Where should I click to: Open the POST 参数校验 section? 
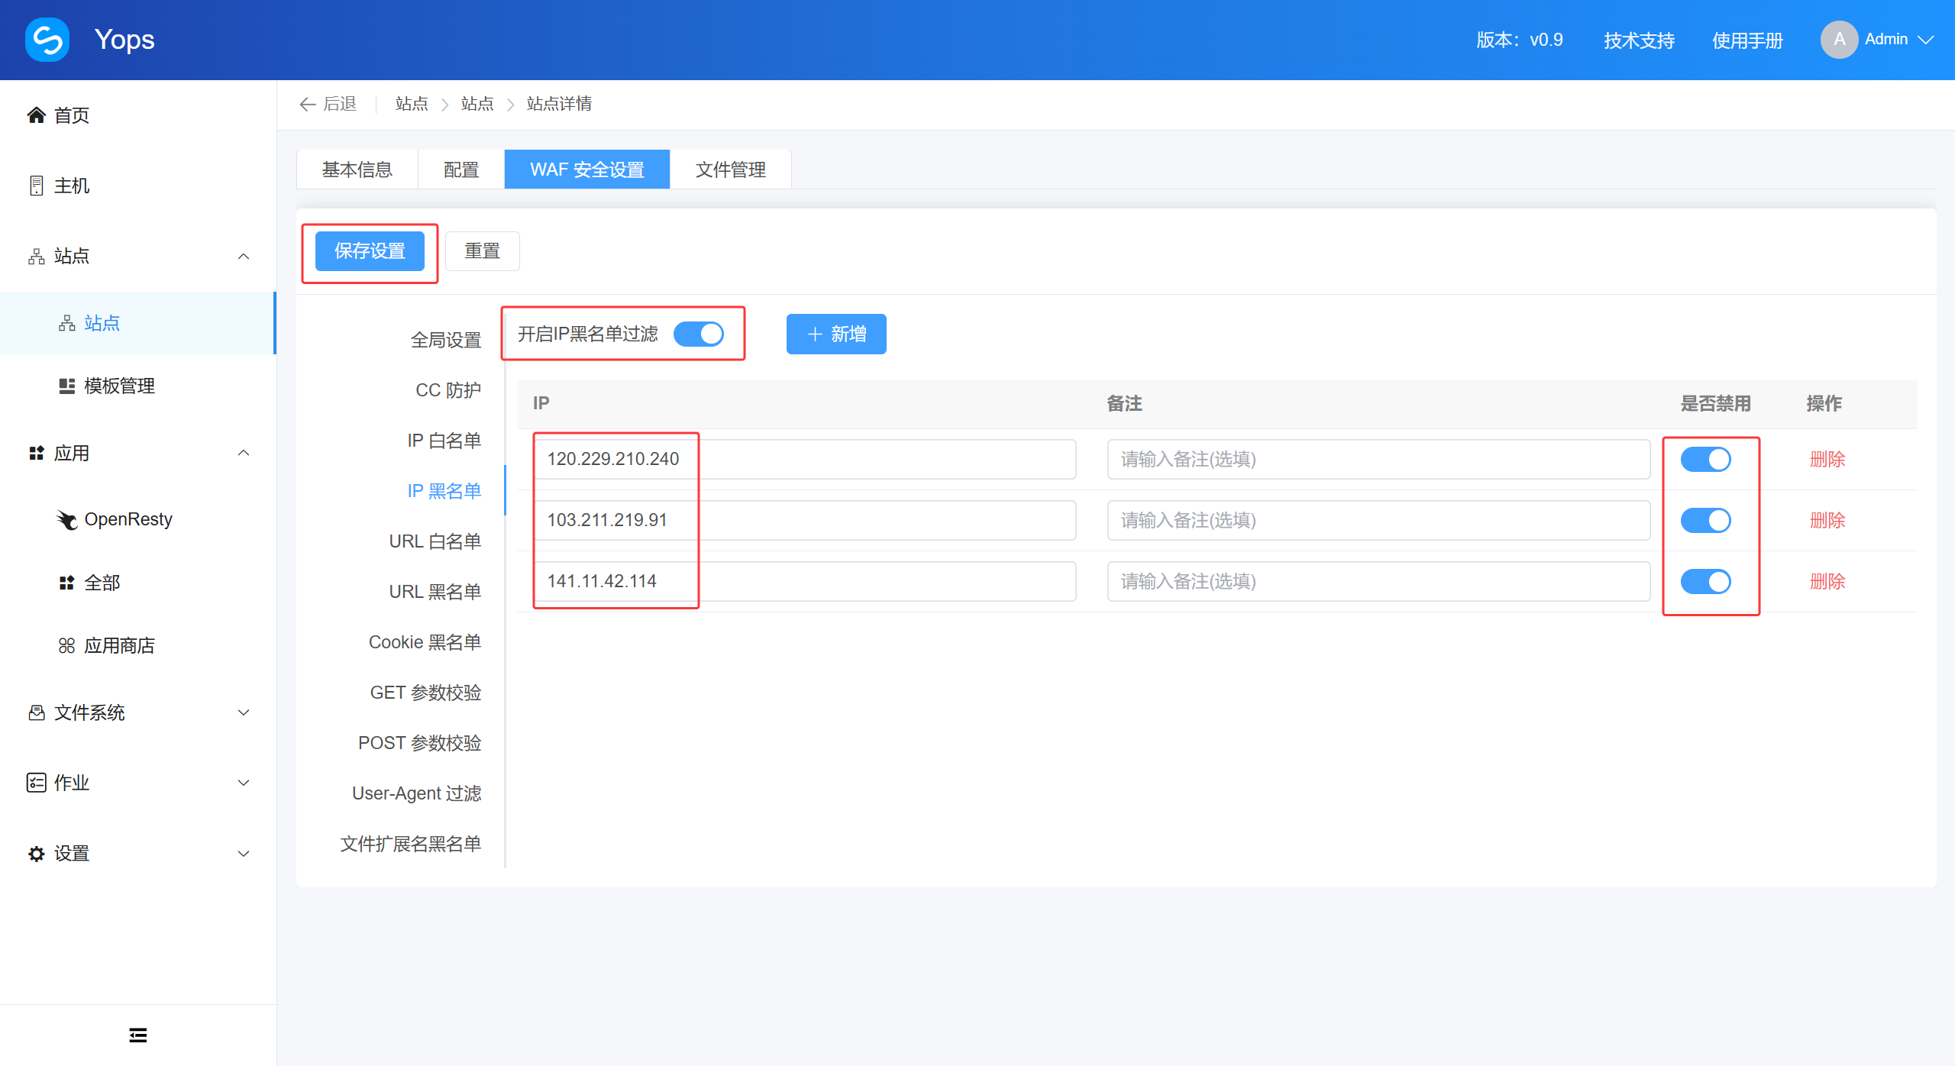point(420,743)
